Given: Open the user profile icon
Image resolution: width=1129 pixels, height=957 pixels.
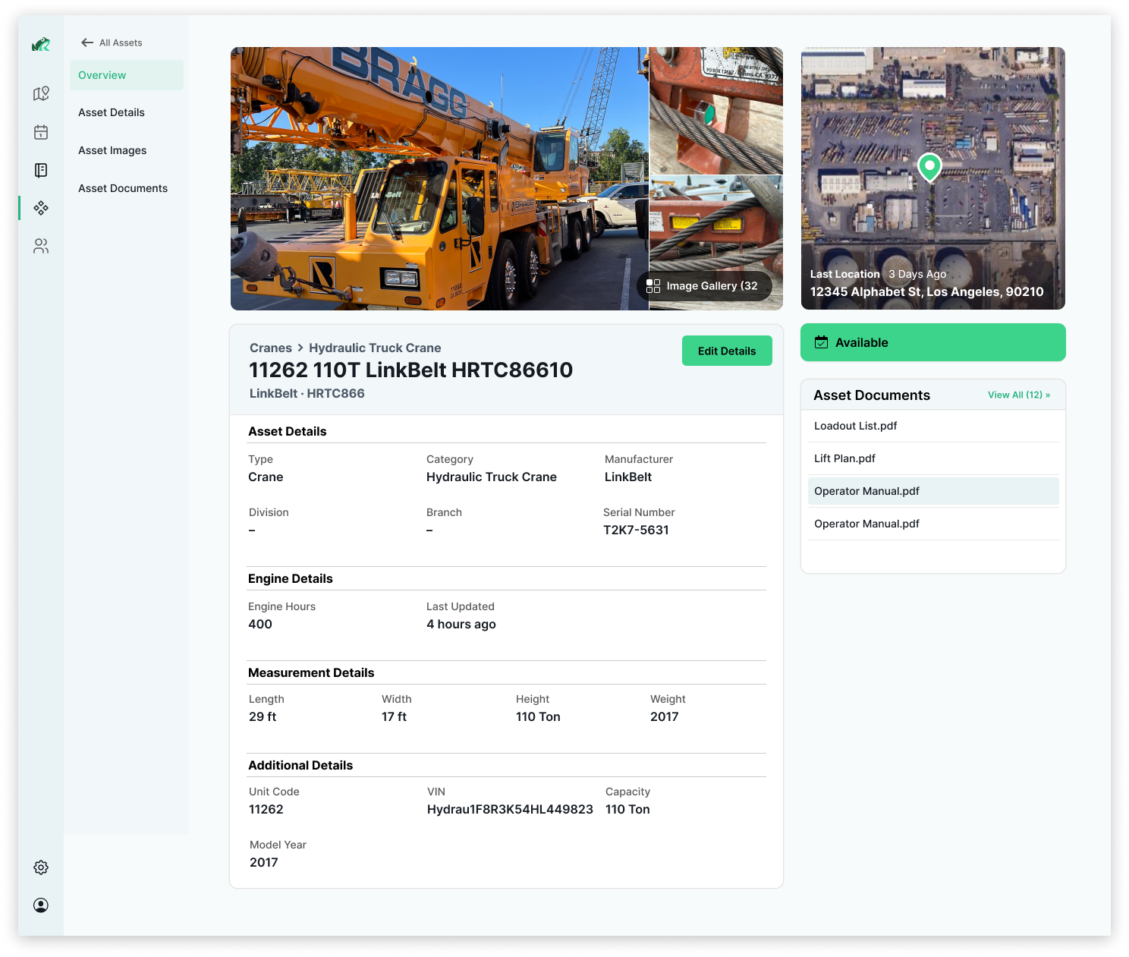Looking at the screenshot, I should click(x=41, y=905).
